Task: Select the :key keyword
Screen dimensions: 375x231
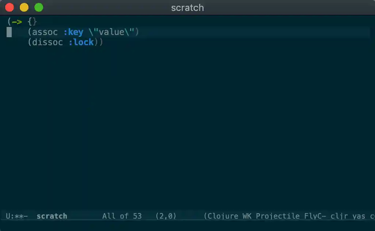Action: coord(73,32)
